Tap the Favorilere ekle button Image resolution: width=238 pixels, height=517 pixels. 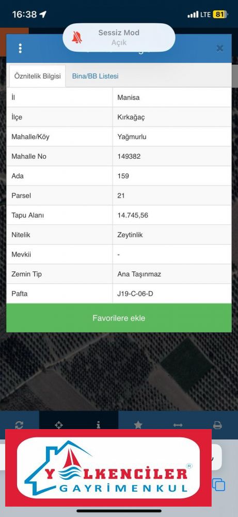(x=119, y=318)
